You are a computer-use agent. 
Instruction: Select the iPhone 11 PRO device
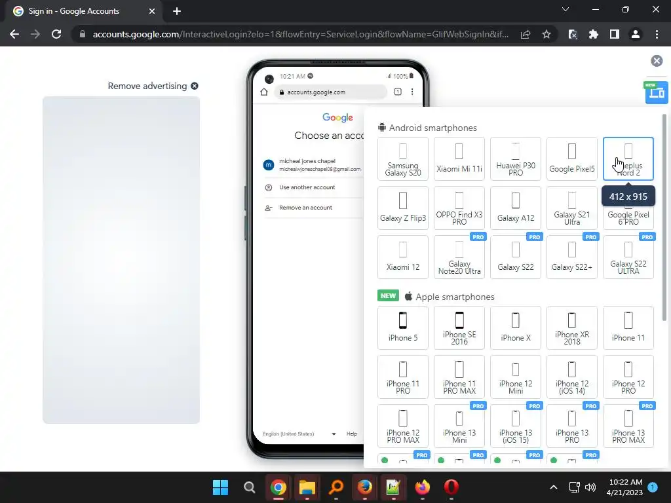click(403, 377)
